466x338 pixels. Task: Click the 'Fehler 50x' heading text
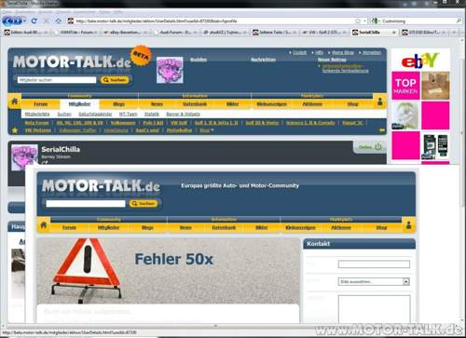174,259
